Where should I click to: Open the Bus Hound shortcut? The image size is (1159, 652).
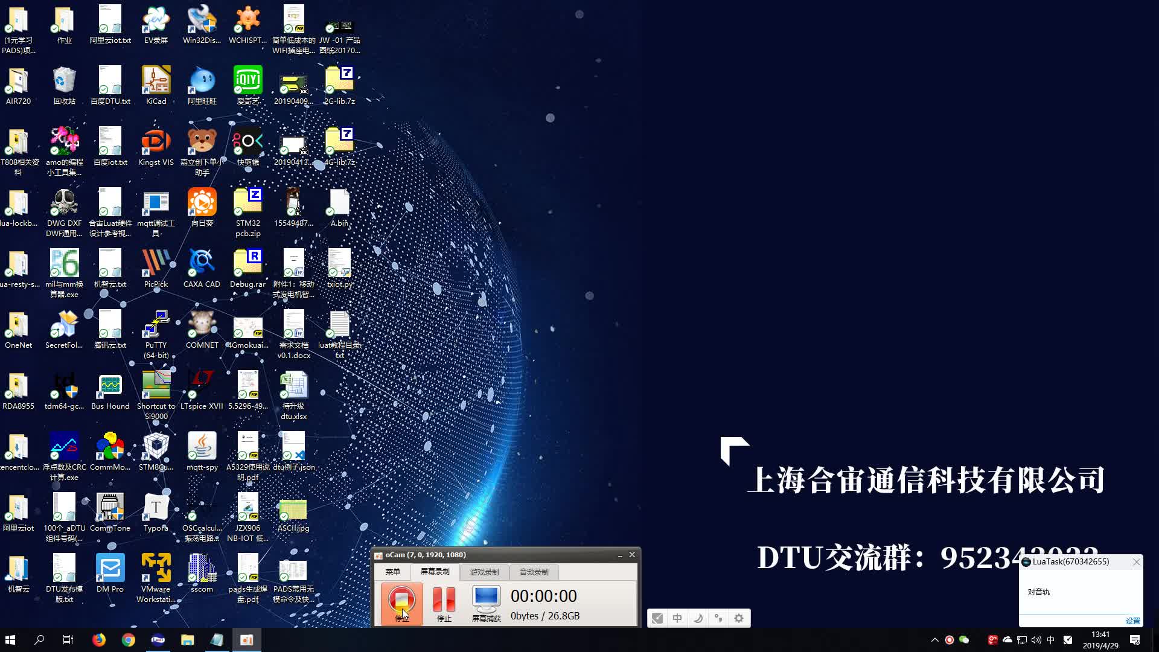[x=110, y=391]
